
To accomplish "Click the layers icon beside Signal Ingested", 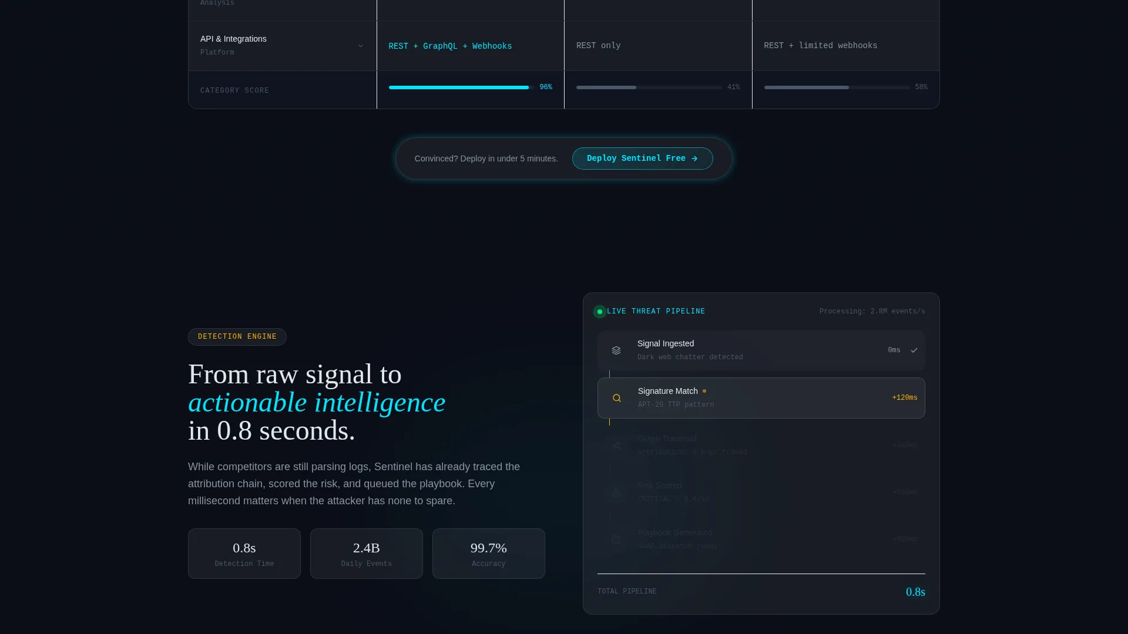I will (x=616, y=350).
